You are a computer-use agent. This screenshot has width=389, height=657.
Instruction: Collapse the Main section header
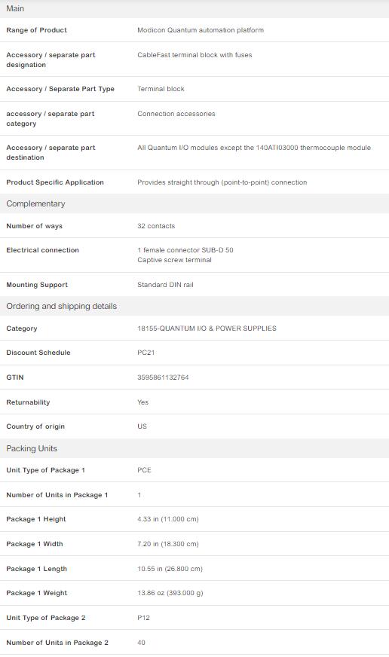click(x=194, y=8)
